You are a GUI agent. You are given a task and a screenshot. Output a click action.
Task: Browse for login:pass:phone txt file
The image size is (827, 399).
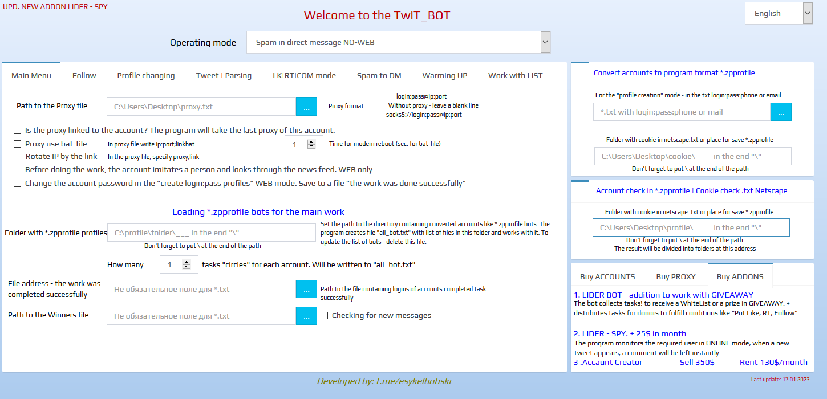tap(781, 112)
